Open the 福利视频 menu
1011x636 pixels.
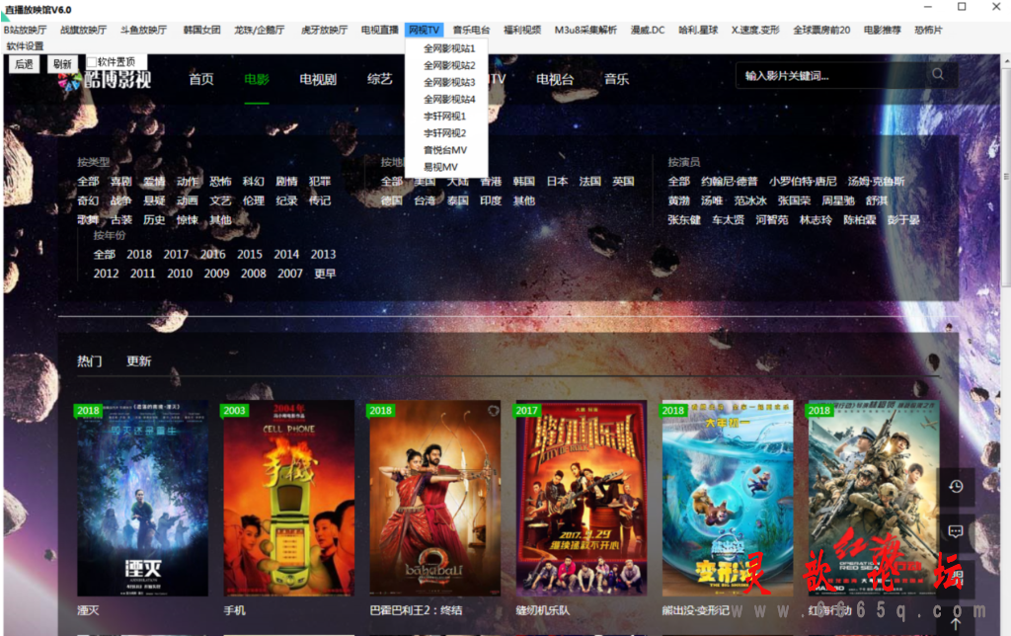(x=522, y=30)
